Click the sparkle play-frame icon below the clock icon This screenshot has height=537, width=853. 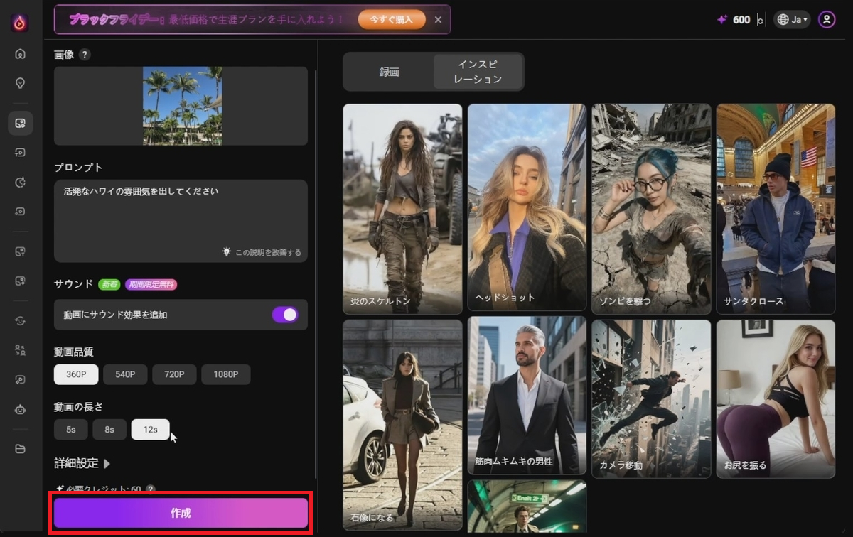pyautogui.click(x=20, y=212)
